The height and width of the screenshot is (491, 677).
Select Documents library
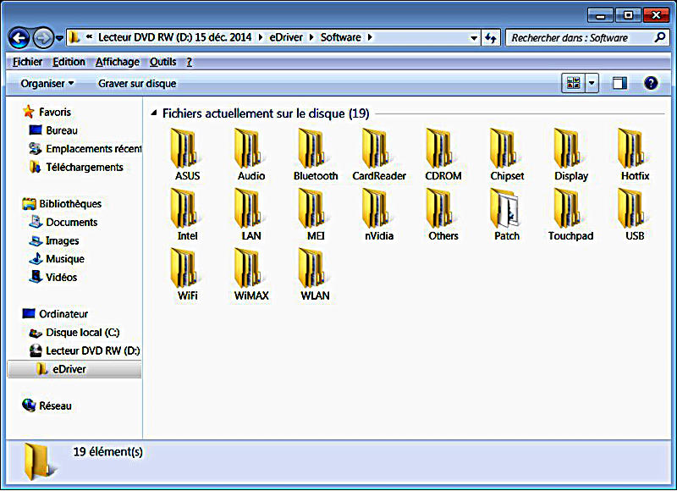pyautogui.click(x=63, y=222)
